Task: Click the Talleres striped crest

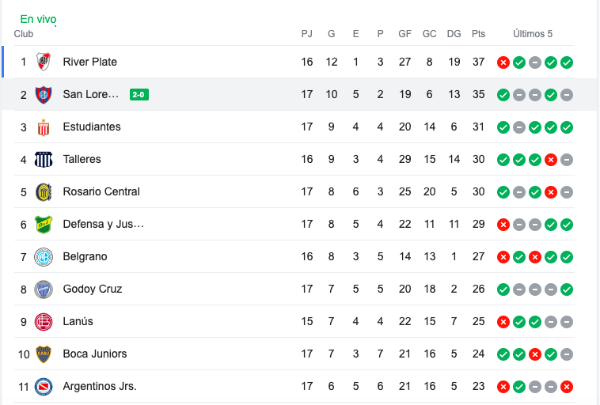Action: (x=44, y=160)
